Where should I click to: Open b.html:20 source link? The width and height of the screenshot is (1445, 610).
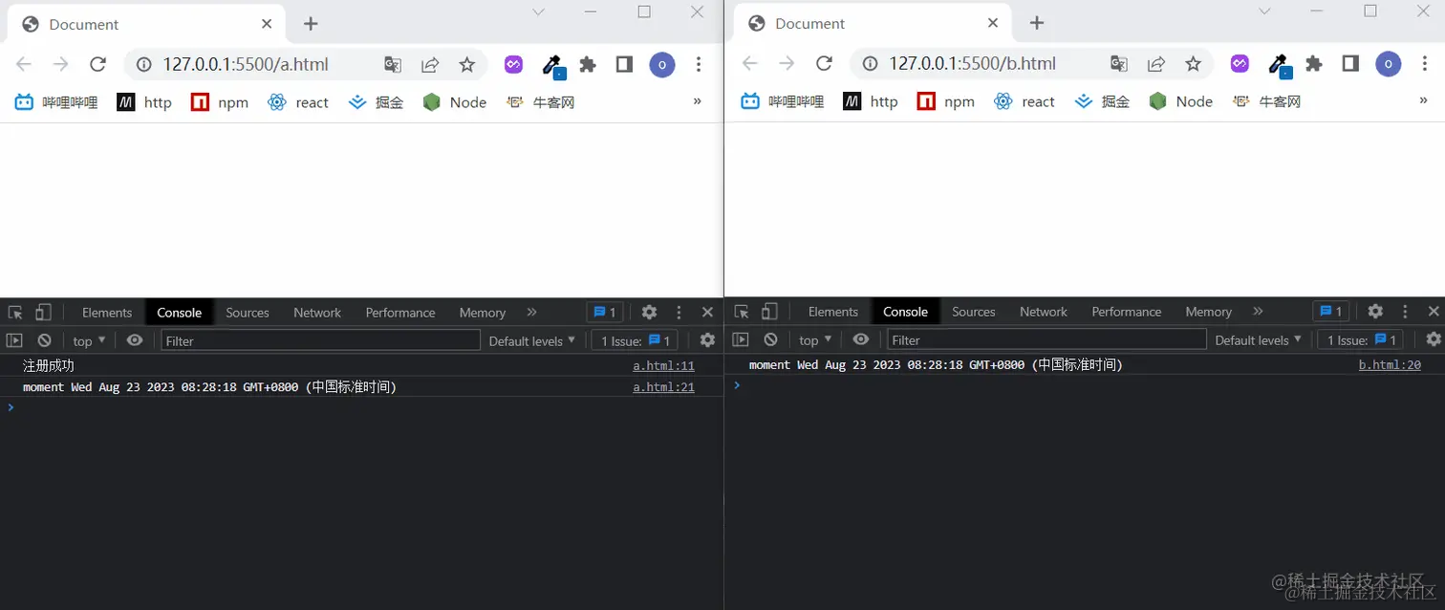[1391, 364]
